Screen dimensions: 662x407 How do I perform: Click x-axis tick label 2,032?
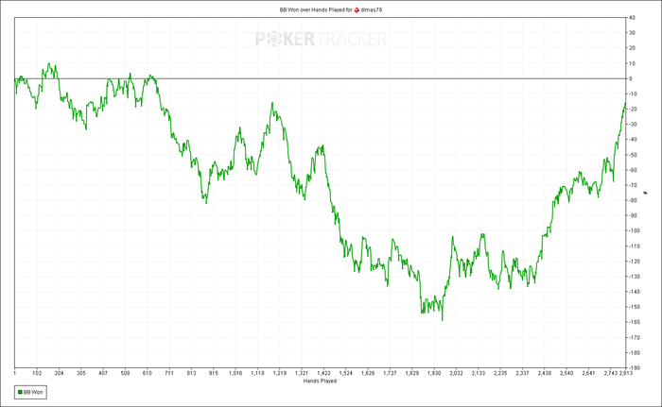click(456, 373)
